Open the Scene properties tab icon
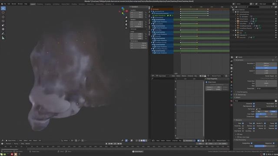 (232, 75)
